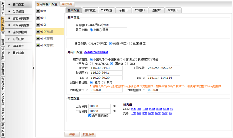Click the 保存 button
This screenshot has width=233, height=138.
click(72, 134)
